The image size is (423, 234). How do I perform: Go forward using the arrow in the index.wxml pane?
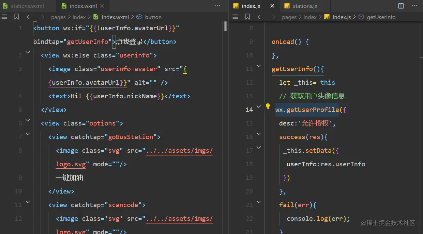point(41,17)
